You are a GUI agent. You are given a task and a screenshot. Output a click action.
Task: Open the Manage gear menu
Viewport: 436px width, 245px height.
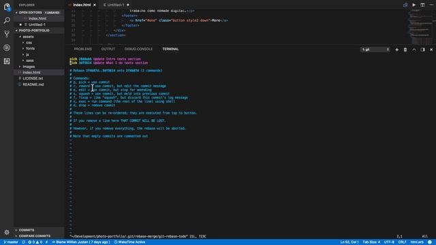(x=7, y=232)
